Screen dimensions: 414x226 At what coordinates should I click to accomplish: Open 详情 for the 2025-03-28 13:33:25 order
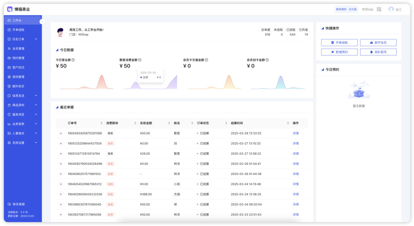pyautogui.click(x=296, y=133)
